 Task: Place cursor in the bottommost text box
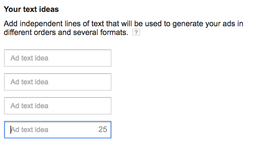[x=58, y=130]
